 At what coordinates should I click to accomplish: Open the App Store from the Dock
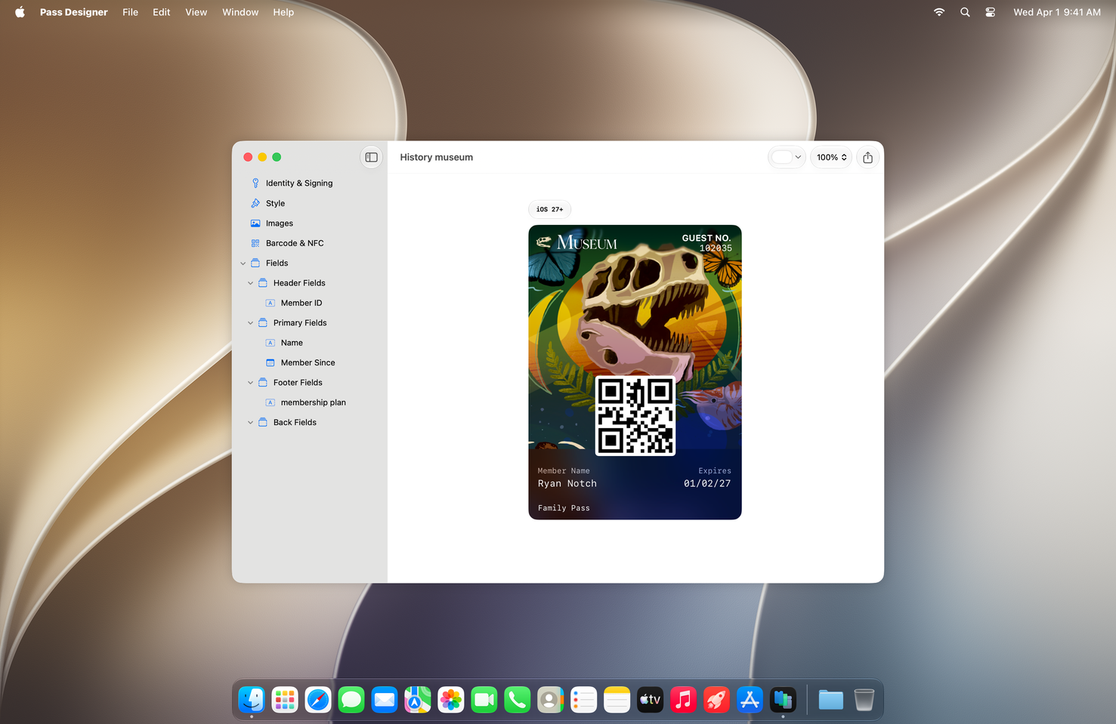click(750, 701)
